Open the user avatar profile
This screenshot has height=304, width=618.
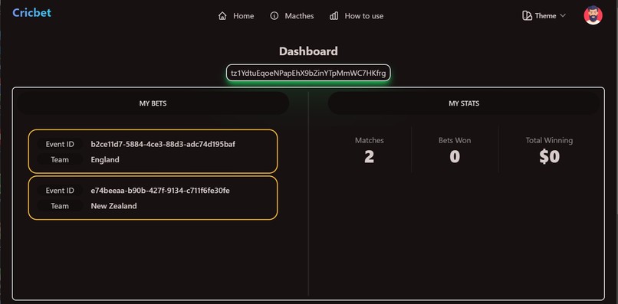pyautogui.click(x=593, y=15)
